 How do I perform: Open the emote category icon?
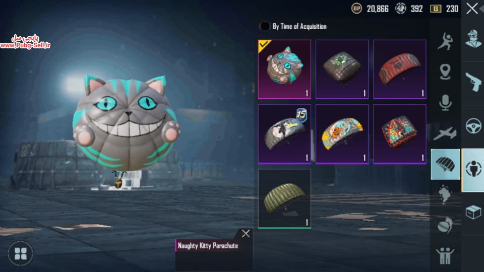click(x=445, y=41)
